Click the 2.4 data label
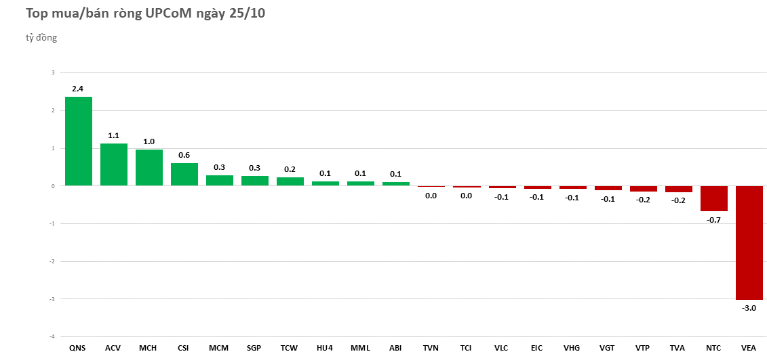 click(78, 89)
